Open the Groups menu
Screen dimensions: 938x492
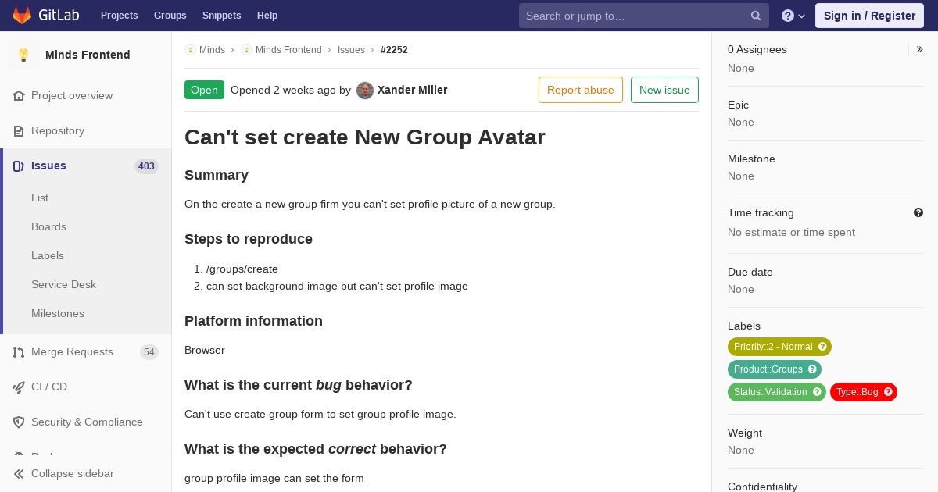[170, 16]
